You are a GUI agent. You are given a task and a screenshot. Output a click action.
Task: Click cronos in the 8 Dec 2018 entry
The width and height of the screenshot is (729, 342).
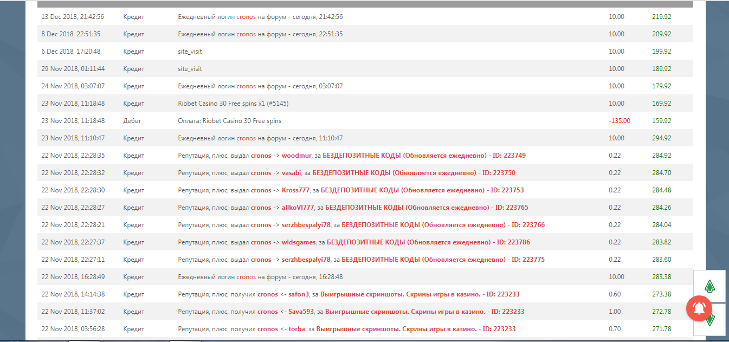click(x=246, y=34)
